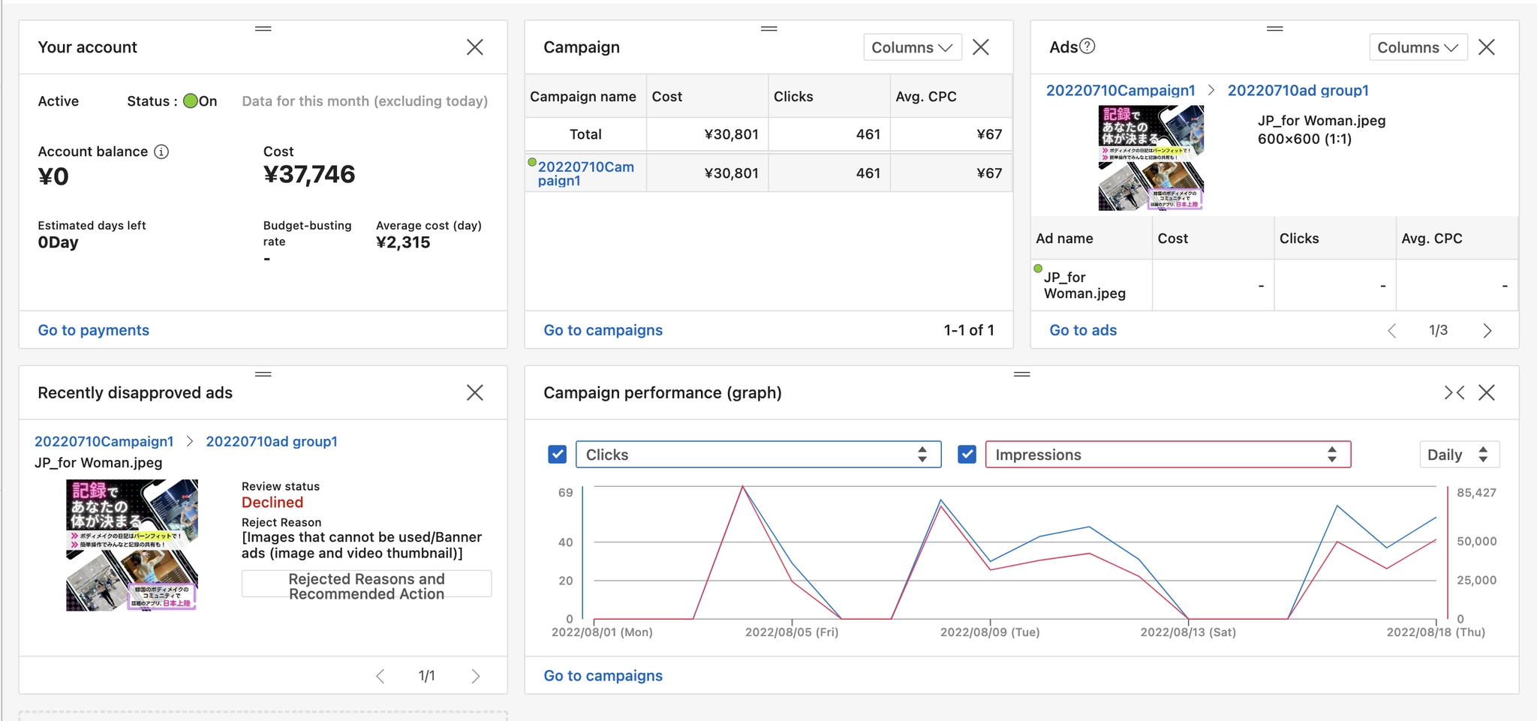Open the Clicks metric dropdown
1537x721 pixels.
[758, 455]
